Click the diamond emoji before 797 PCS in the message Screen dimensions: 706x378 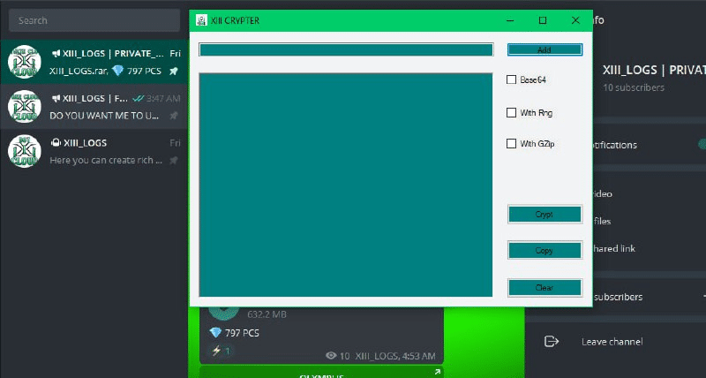[215, 333]
